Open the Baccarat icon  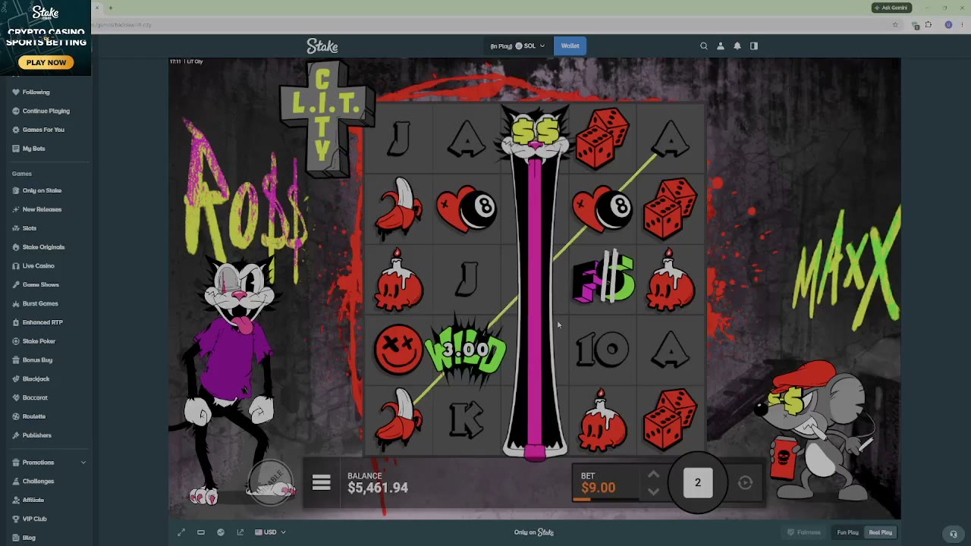pos(16,397)
